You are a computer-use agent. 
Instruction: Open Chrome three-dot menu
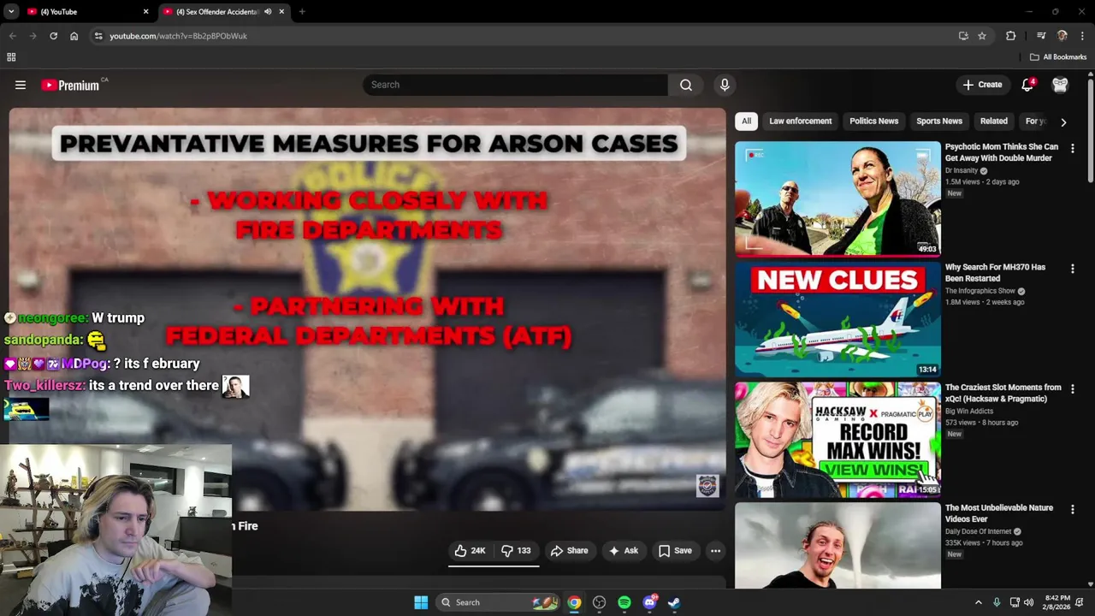tap(1082, 36)
